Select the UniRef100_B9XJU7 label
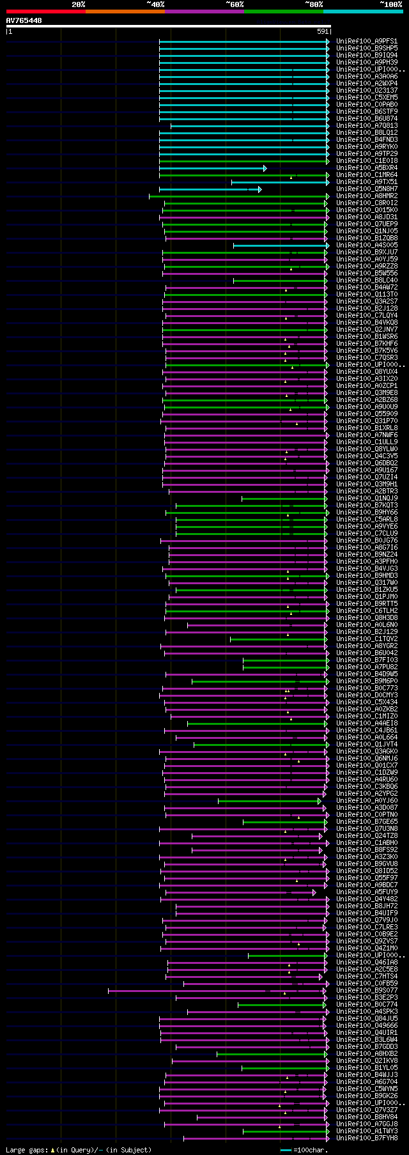The height and width of the screenshot is (1155, 409). (x=367, y=252)
